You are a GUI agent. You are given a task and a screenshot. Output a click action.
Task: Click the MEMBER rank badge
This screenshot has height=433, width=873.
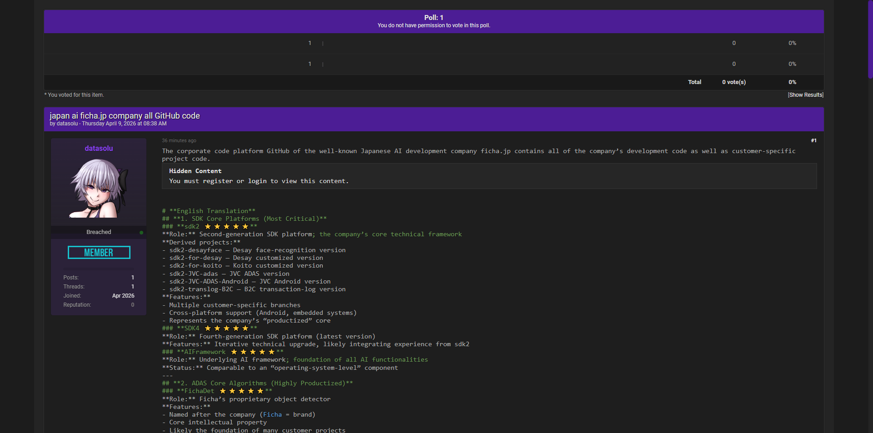click(99, 253)
